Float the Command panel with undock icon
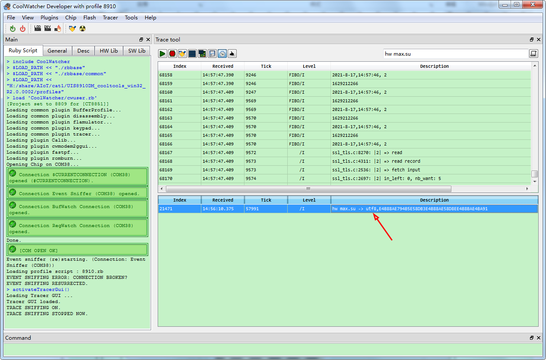546x360 pixels. coord(532,338)
